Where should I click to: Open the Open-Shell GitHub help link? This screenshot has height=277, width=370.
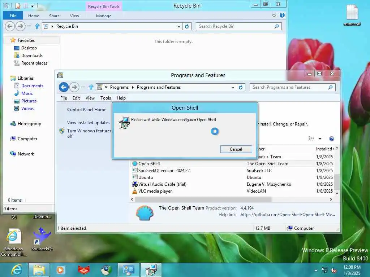[288, 215]
